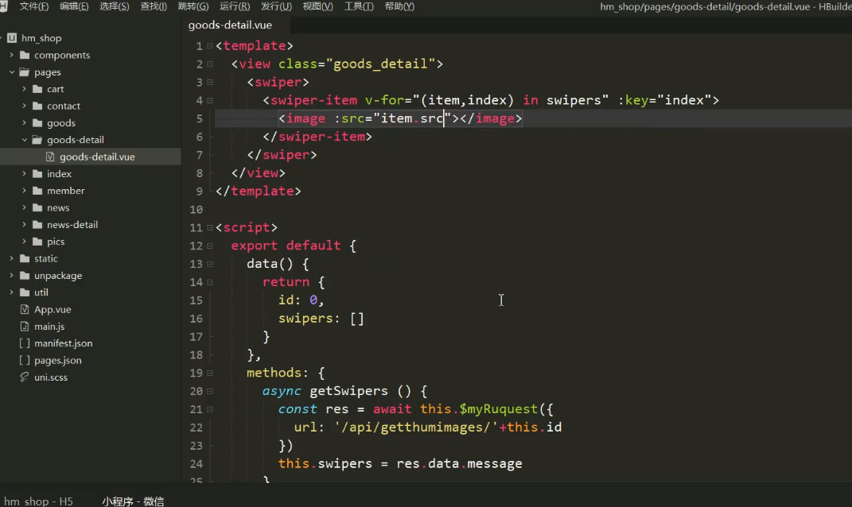Fold the data() block at line 13
Viewport: 852px width, 507px height.
point(210,265)
